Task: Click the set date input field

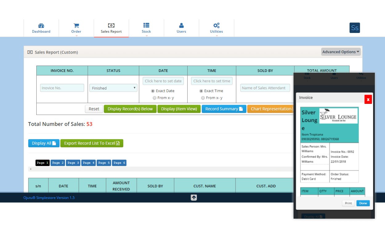Action: [163, 81]
